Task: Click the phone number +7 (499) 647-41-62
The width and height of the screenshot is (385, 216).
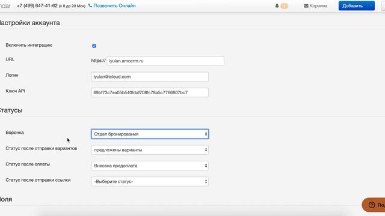Action: [37, 5]
